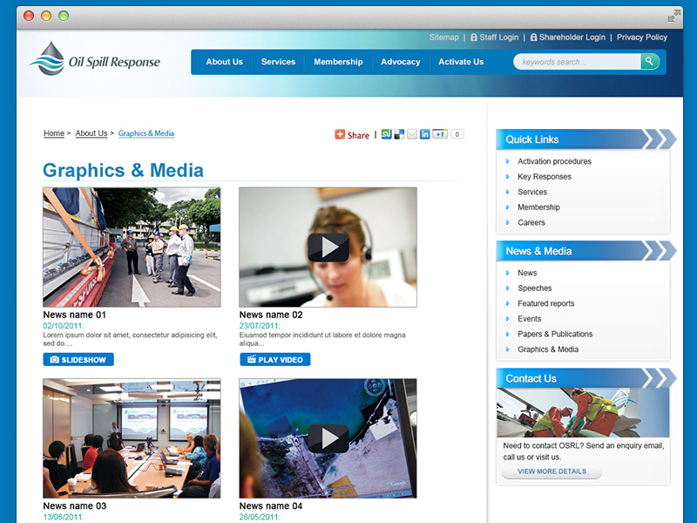Open the Advocacy menu

401,62
